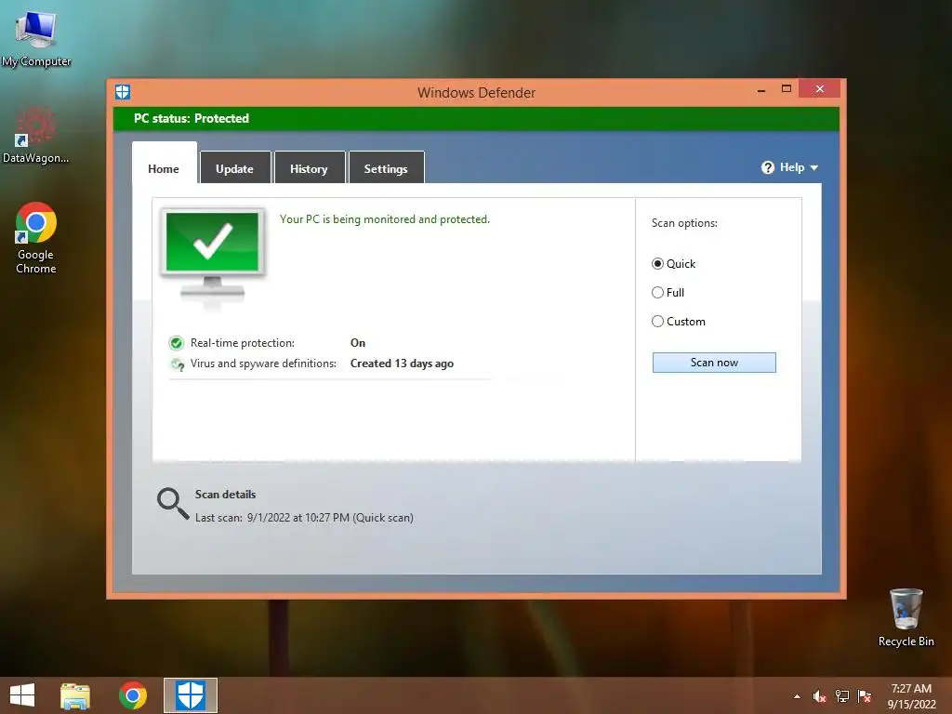The width and height of the screenshot is (952, 714).
Task: Open File Explorer from the taskbar
Action: (75, 695)
